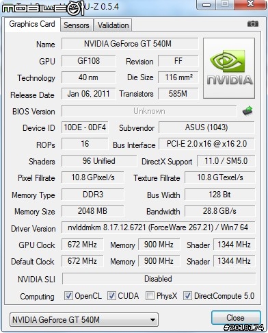Click the Bus Interface PCI-E field
The image size is (268, 333).
[206, 144]
